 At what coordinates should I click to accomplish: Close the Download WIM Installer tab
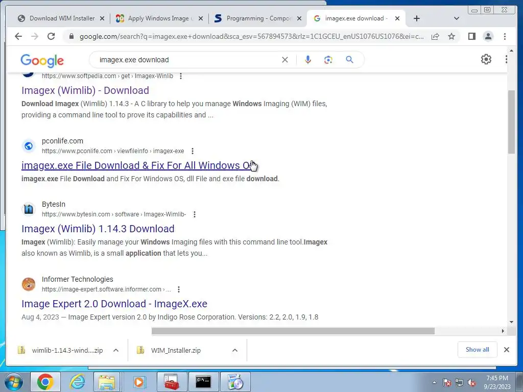[x=102, y=18]
